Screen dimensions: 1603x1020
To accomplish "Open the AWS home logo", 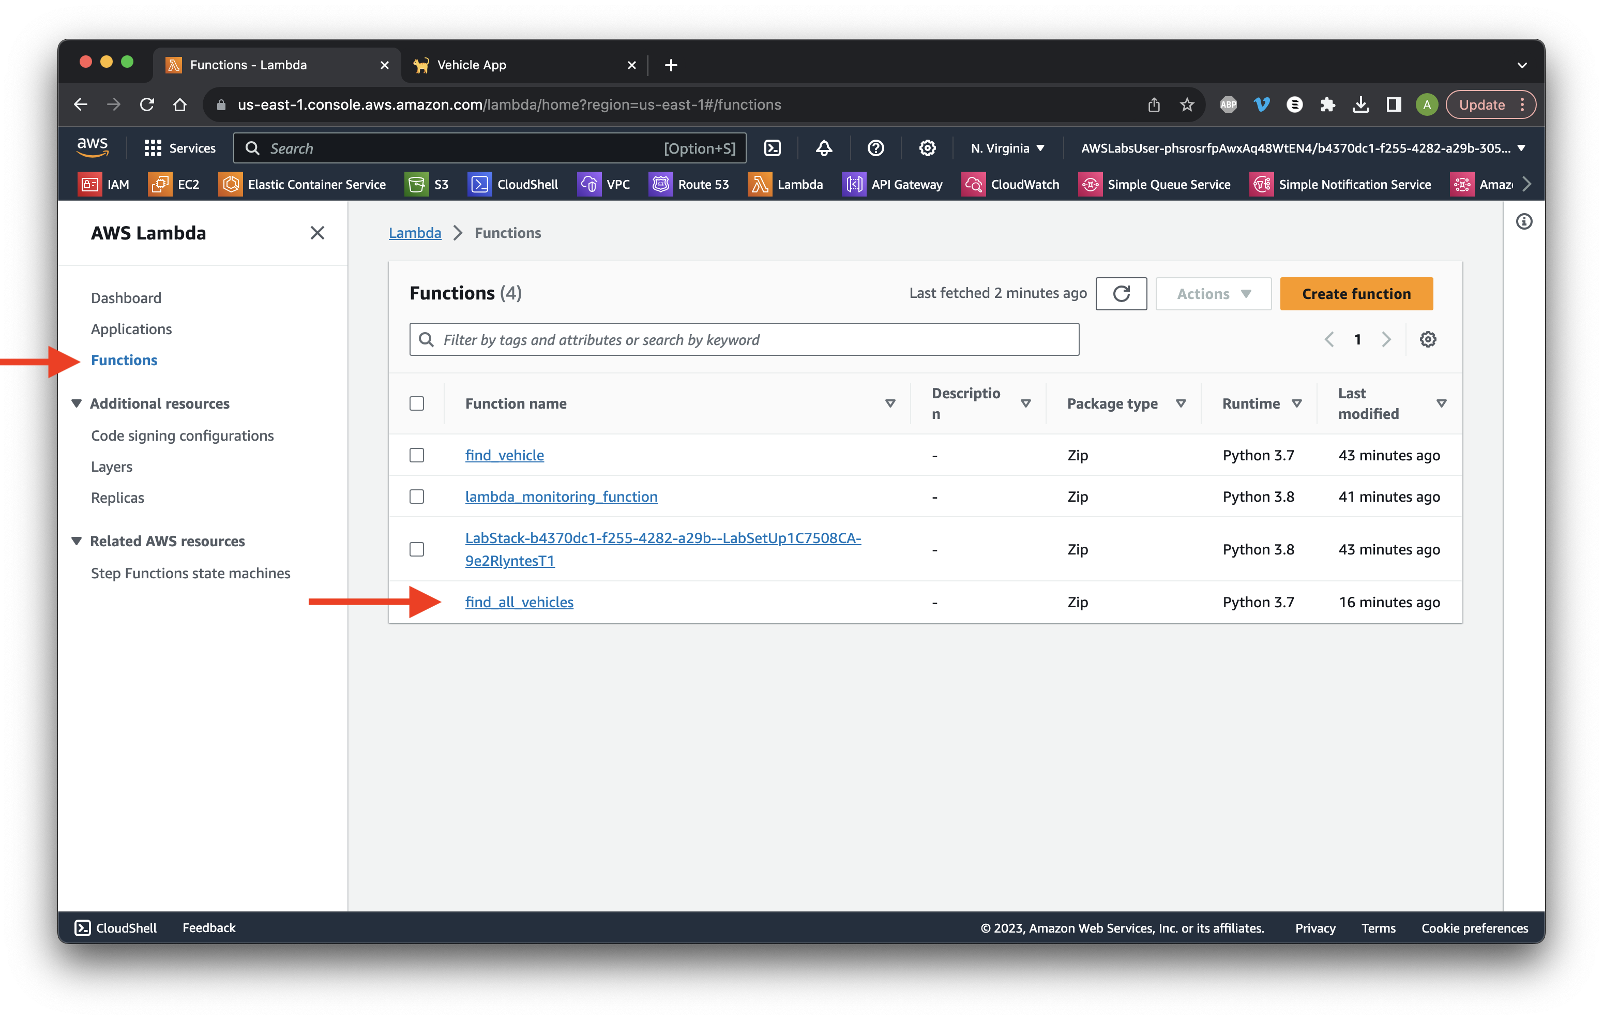I will pos(93,148).
